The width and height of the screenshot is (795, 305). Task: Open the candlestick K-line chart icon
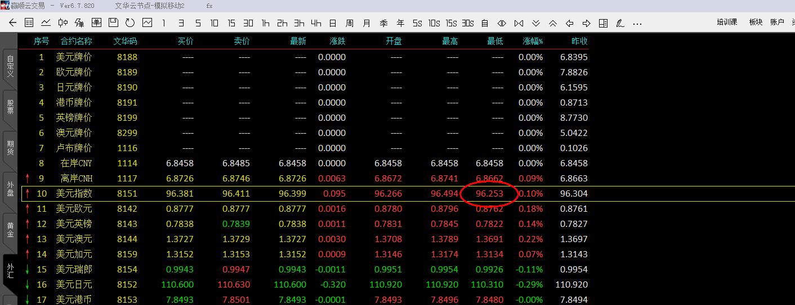(63, 23)
